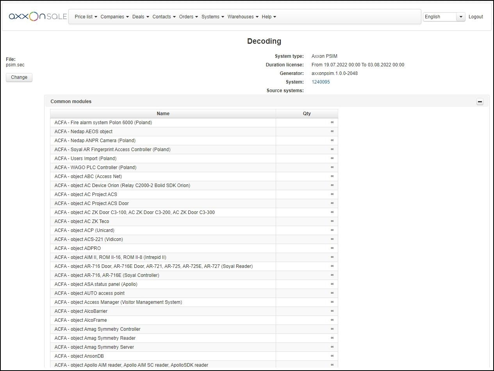Open the Contacts menu

coord(164,17)
